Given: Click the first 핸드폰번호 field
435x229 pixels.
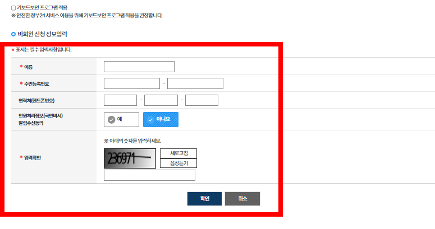Looking at the screenshot, I should 121,100.
